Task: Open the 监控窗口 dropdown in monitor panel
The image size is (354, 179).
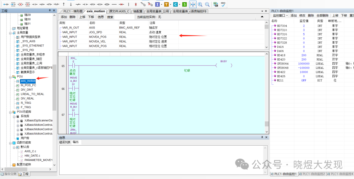Action: coord(281,16)
